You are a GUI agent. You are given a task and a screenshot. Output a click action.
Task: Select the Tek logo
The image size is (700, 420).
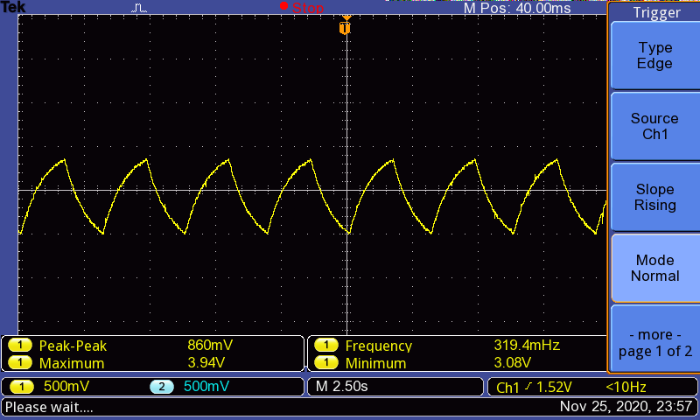[x=13, y=7]
